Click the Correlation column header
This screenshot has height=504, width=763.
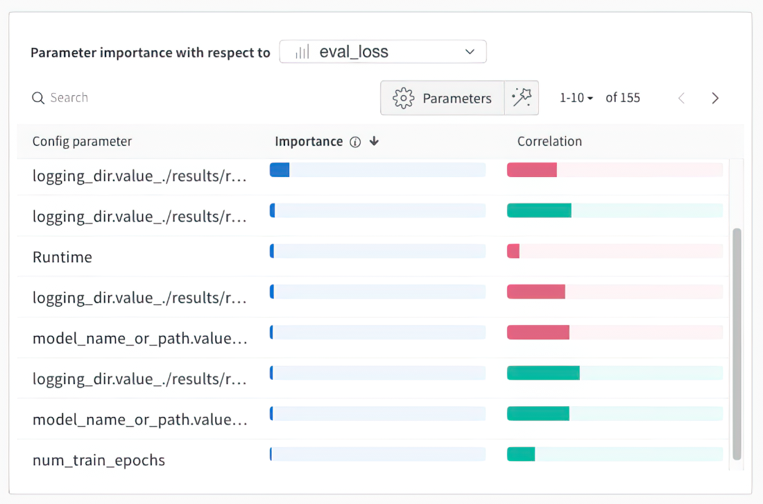pyautogui.click(x=549, y=141)
